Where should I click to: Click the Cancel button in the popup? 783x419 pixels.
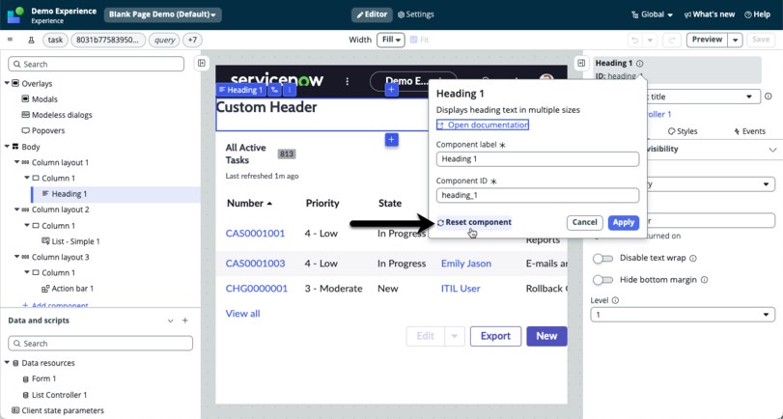click(x=584, y=222)
